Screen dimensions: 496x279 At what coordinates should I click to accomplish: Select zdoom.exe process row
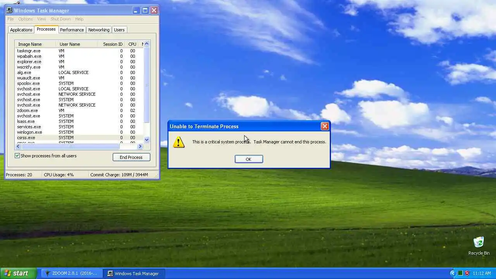click(79, 110)
